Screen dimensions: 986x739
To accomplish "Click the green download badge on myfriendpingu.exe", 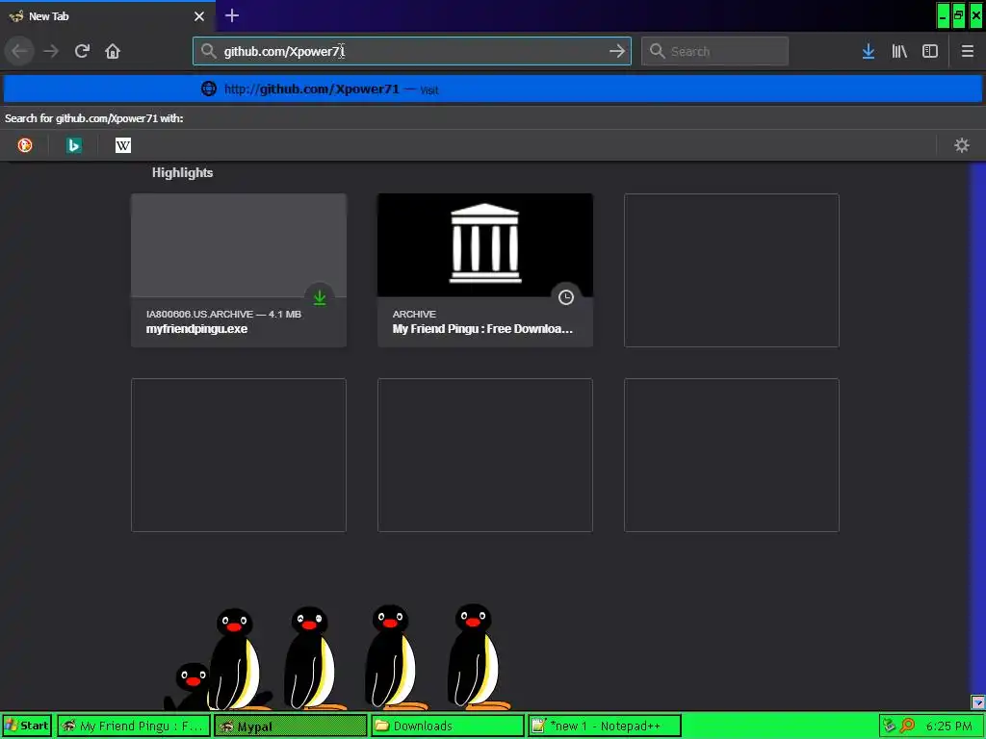I will [320, 297].
